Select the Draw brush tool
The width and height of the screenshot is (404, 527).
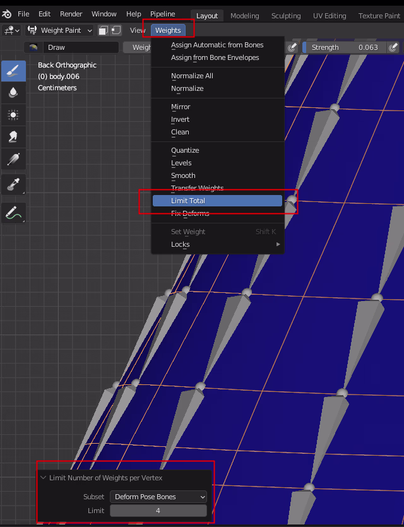coord(13,71)
